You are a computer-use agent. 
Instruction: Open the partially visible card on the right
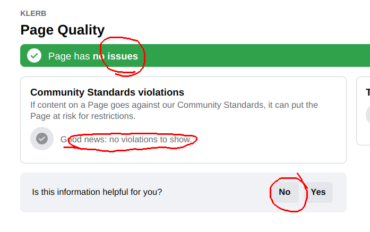[364, 111]
